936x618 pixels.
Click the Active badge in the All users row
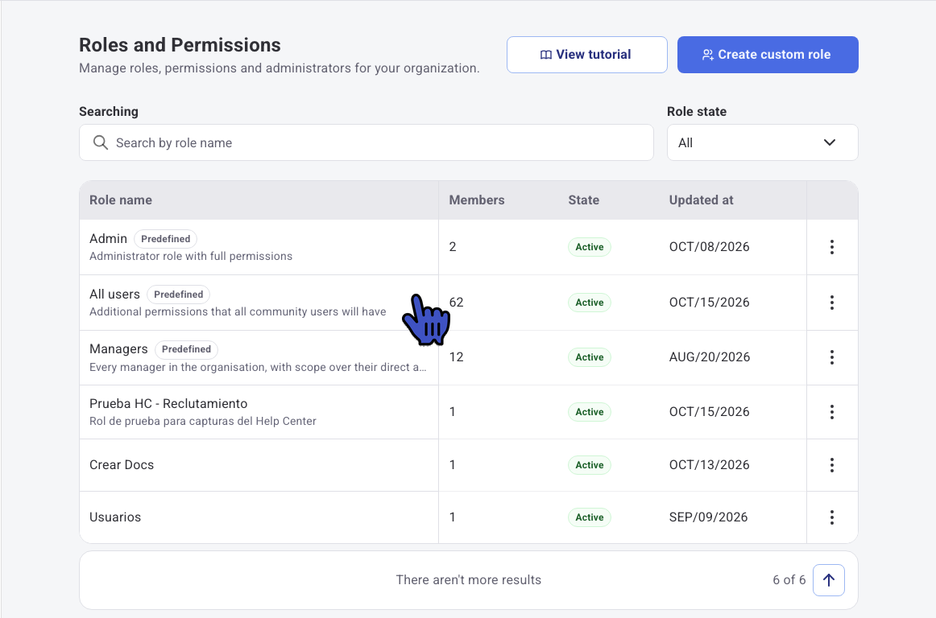pos(589,303)
